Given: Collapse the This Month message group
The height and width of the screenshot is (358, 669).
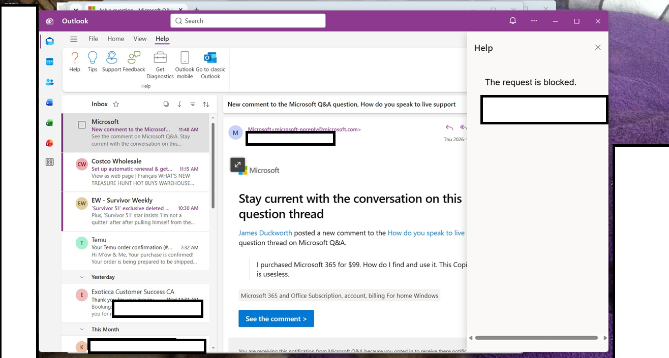Looking at the screenshot, I should pos(82,330).
